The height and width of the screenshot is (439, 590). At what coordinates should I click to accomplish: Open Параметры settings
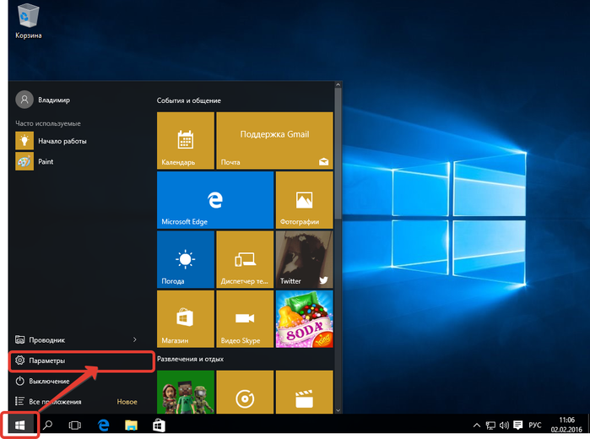[x=82, y=360]
